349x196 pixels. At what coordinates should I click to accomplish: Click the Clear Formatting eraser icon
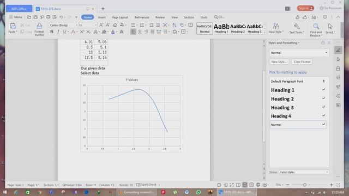click(115, 25)
